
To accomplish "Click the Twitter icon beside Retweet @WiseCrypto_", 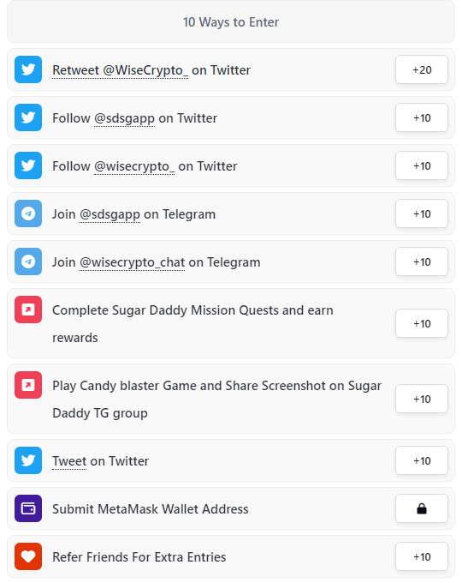I will tap(28, 69).
